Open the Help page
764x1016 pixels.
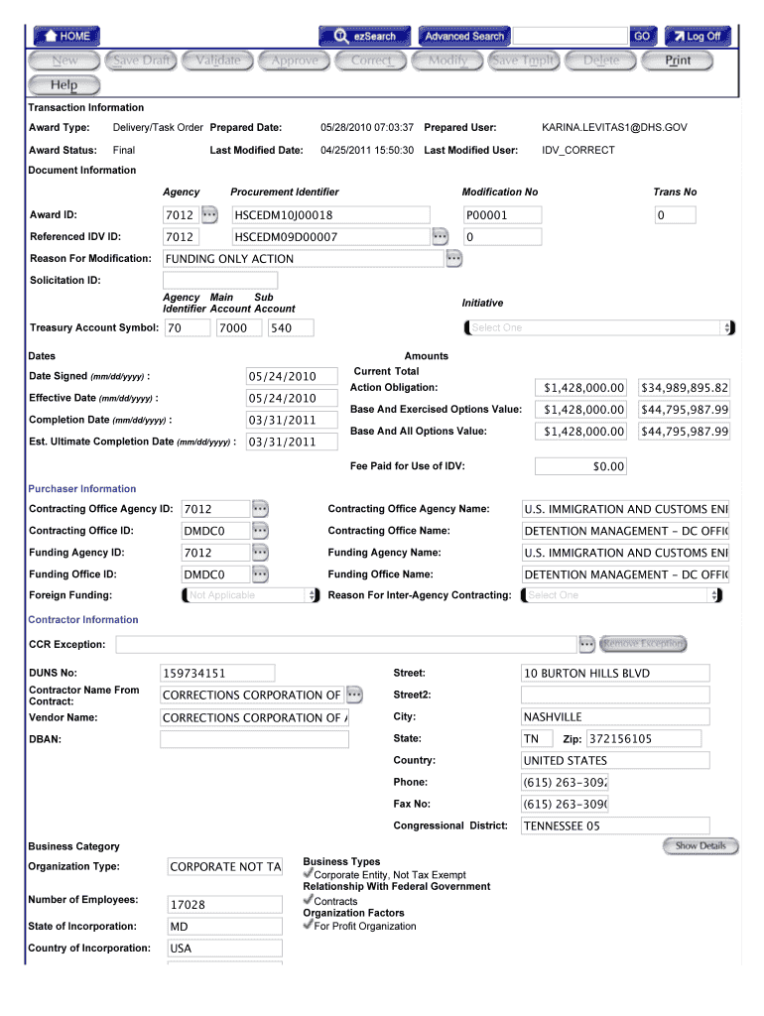pos(64,85)
